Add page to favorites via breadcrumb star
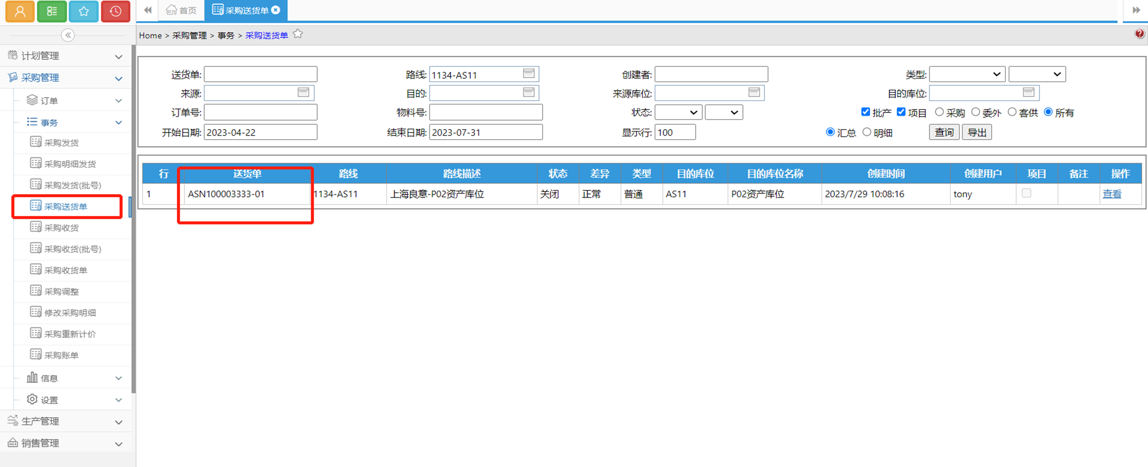 tap(298, 34)
